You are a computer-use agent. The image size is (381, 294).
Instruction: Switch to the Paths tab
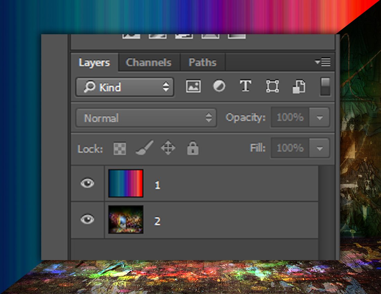[202, 63]
